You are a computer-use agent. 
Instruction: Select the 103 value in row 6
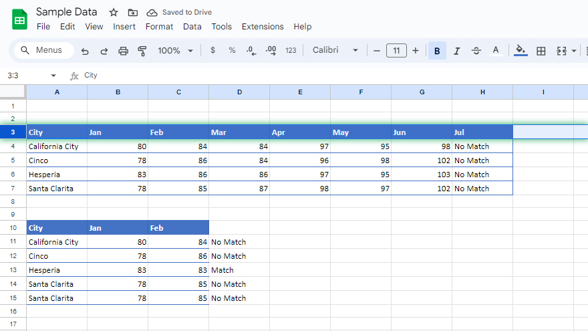[422, 175]
